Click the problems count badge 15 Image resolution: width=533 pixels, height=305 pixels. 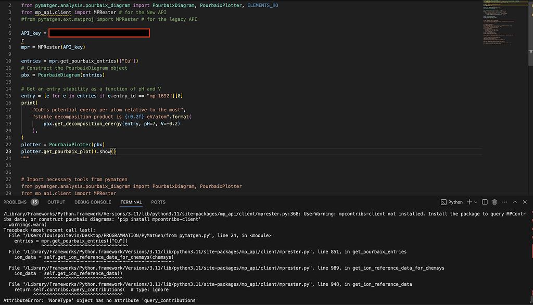(x=35, y=202)
